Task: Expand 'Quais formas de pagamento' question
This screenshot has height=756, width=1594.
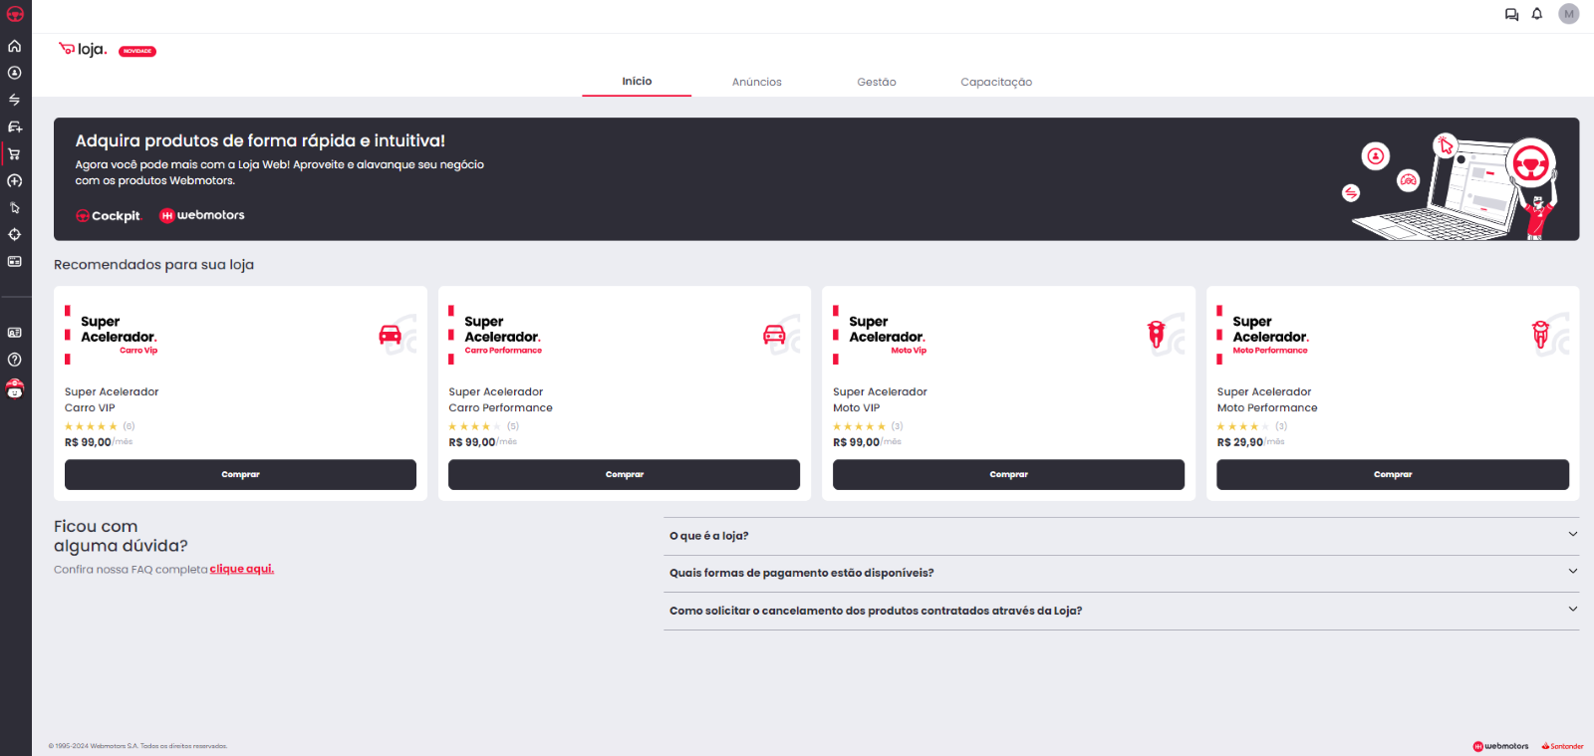Action: click(1122, 573)
